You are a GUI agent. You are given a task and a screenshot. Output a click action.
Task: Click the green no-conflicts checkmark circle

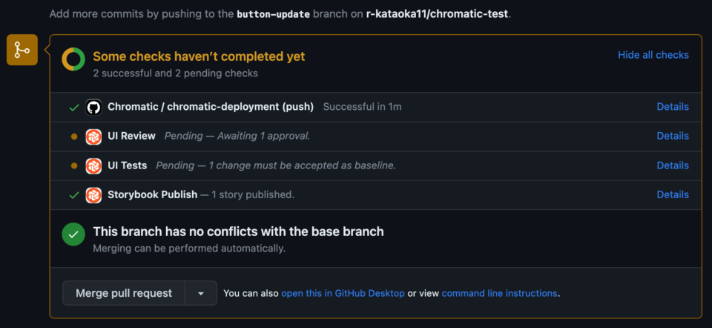73,234
